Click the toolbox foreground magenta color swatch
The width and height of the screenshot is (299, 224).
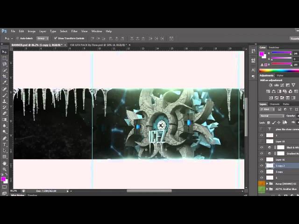3,179
